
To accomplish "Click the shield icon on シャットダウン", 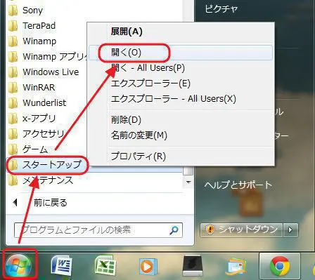I will pos(210,229).
